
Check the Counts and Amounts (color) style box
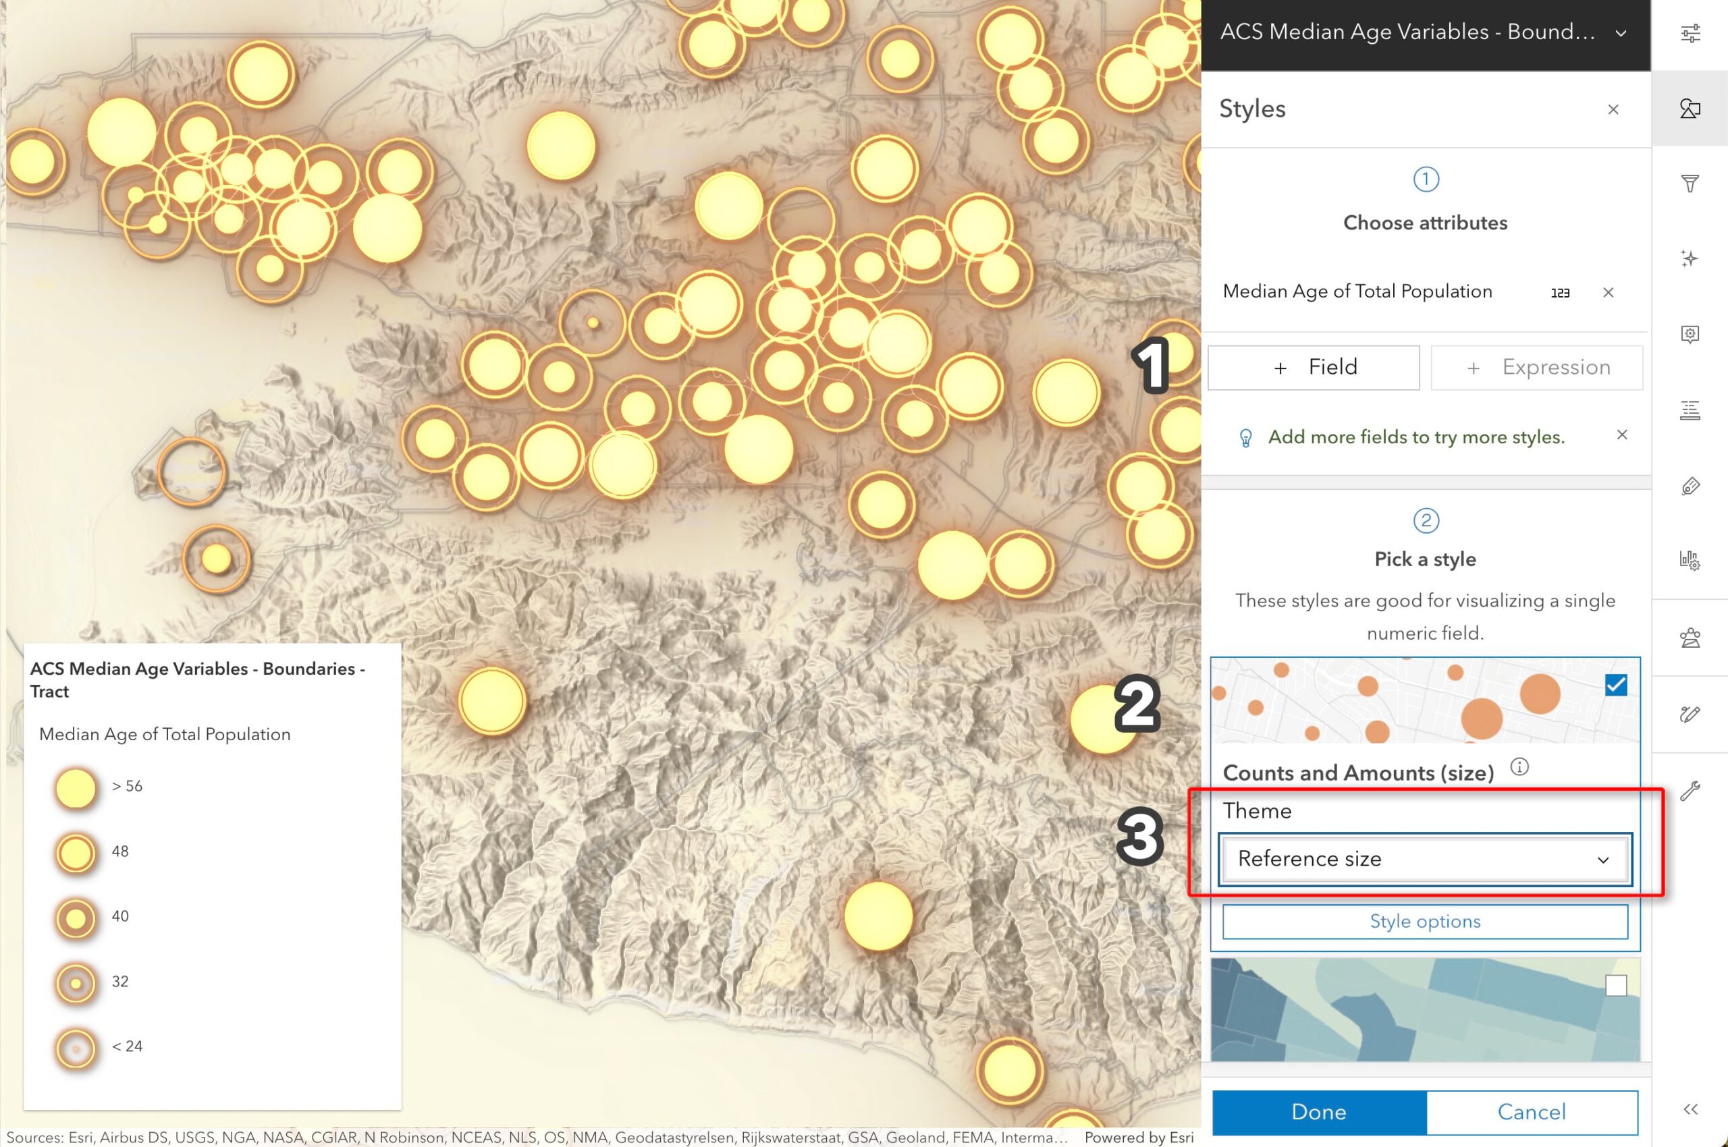point(1615,985)
